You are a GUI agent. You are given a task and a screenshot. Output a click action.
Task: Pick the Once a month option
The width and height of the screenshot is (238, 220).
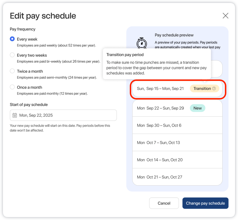12,87
